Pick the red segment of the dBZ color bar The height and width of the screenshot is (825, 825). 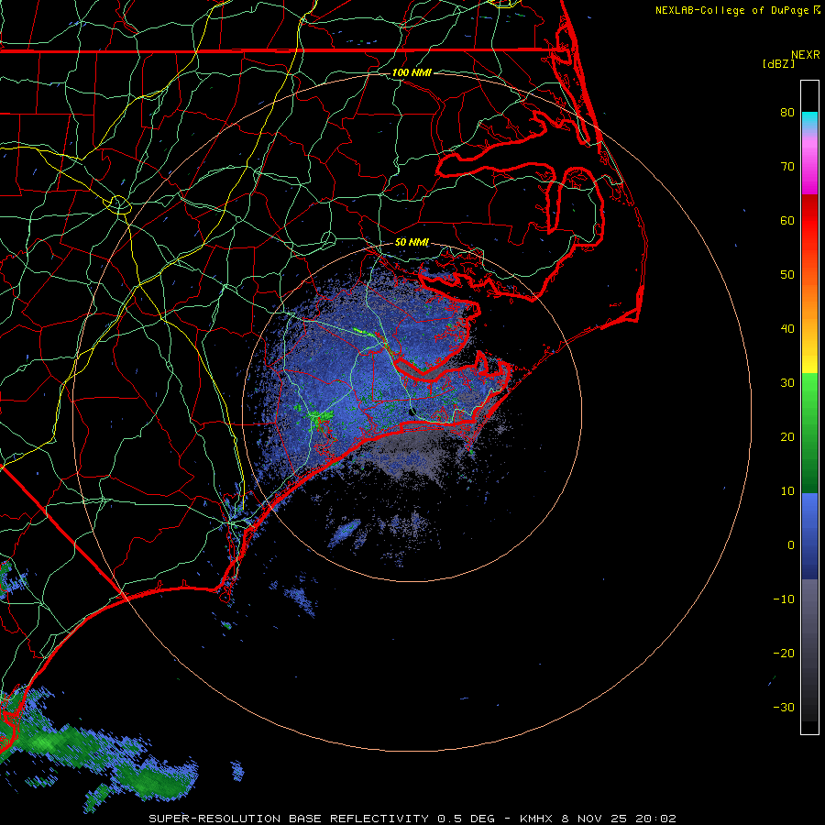(x=809, y=221)
